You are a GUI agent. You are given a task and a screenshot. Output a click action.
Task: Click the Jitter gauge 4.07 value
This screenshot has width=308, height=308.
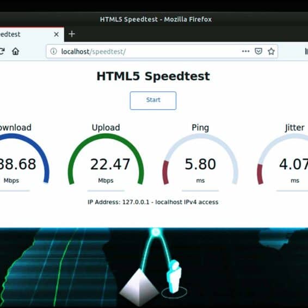[x=293, y=164]
